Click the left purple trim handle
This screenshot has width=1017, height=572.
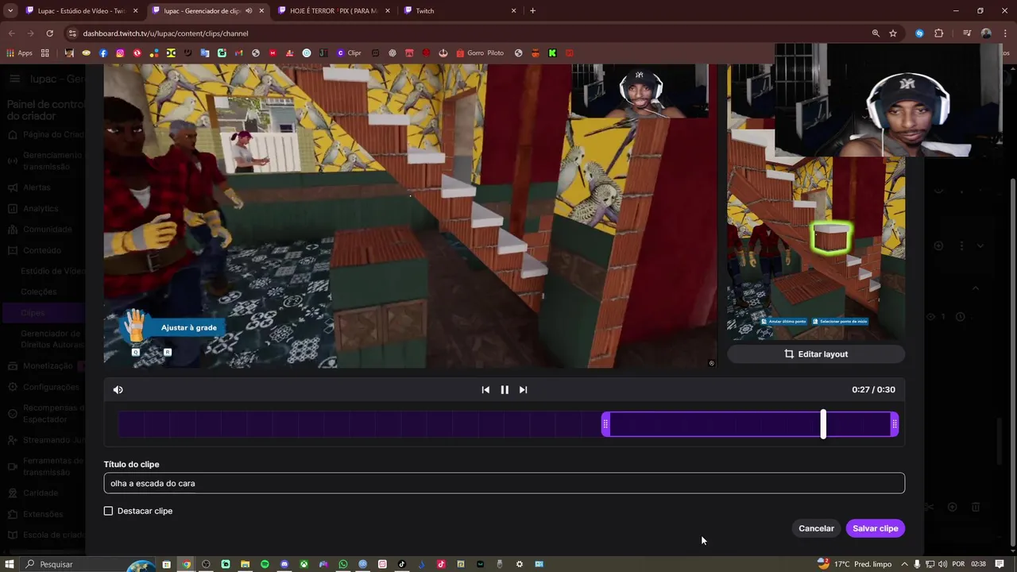point(605,424)
